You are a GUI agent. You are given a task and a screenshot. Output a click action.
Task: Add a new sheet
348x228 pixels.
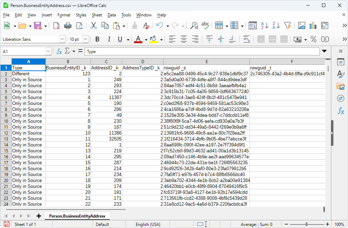(39, 216)
